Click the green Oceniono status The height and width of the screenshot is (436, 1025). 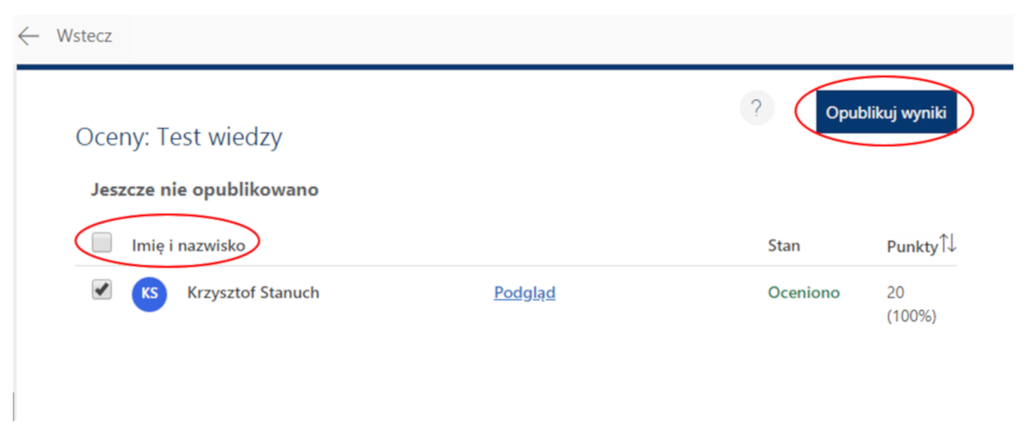click(804, 293)
